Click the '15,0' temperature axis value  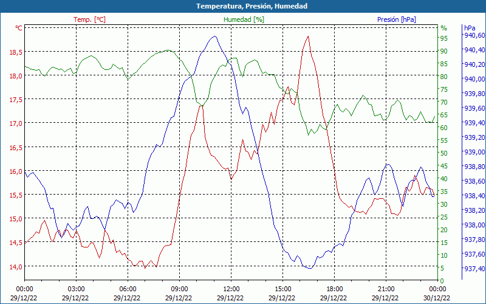click(x=16, y=219)
